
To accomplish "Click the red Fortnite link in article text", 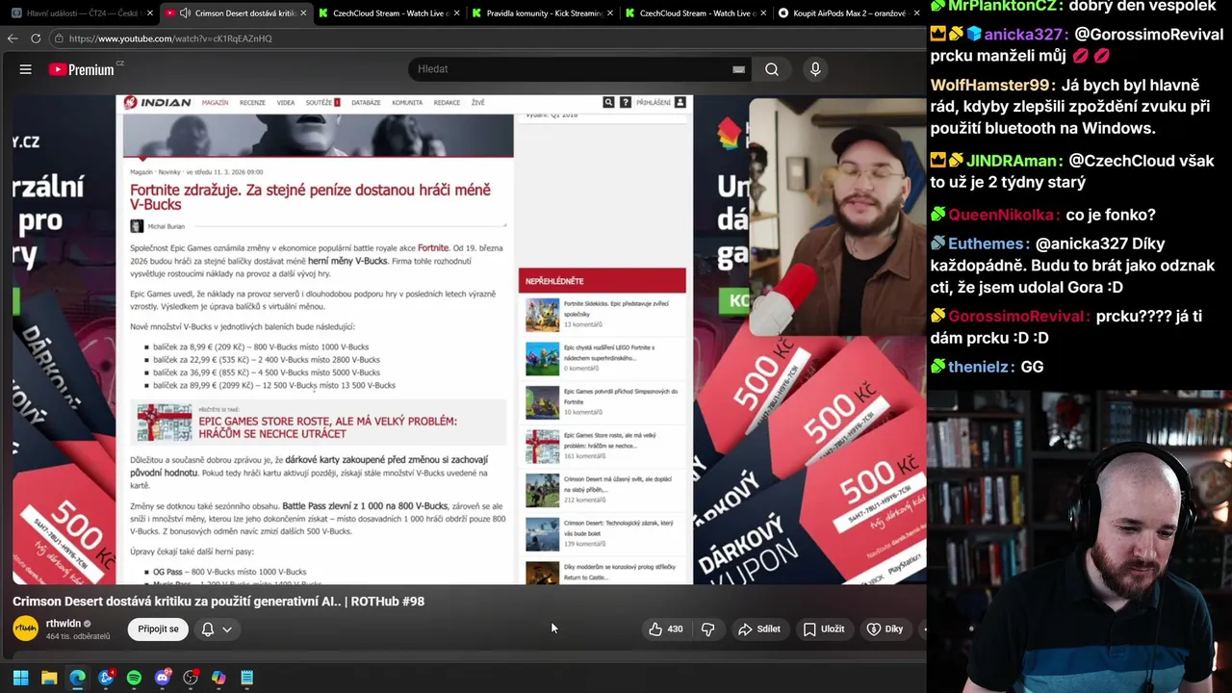I will [433, 248].
